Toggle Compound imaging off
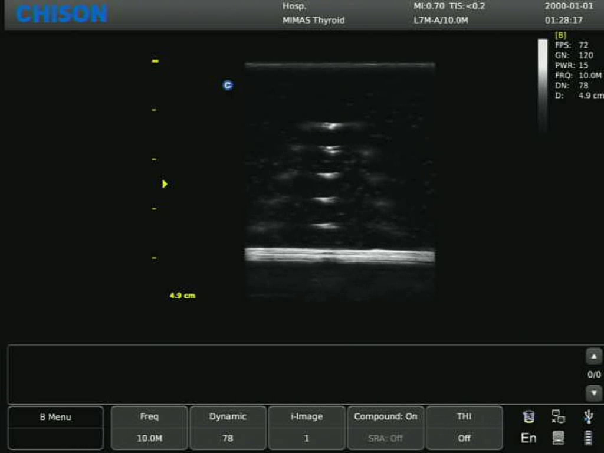The width and height of the screenshot is (604, 453). tap(386, 416)
